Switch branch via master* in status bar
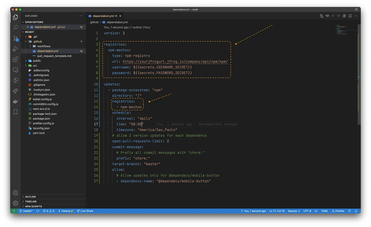The width and height of the screenshot is (371, 227). coord(26,211)
